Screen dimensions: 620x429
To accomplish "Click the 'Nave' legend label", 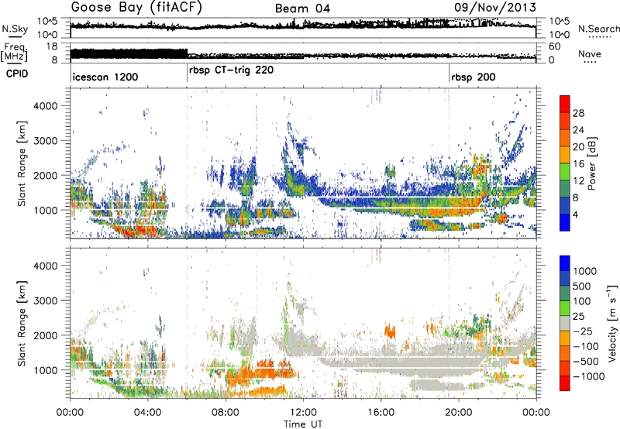I will click(589, 53).
